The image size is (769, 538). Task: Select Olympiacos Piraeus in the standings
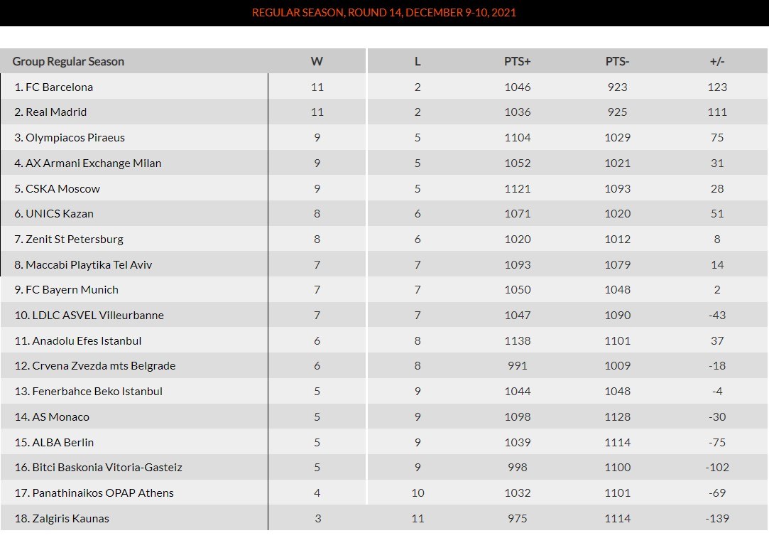pos(75,137)
